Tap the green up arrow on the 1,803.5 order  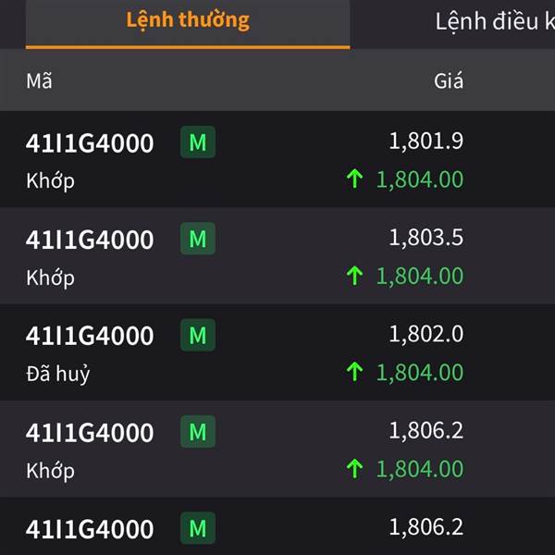(354, 276)
